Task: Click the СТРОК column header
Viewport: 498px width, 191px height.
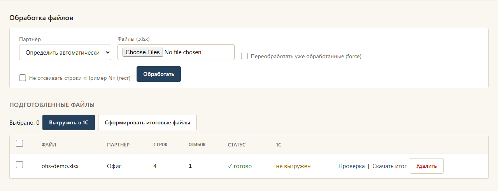Action: [161, 145]
